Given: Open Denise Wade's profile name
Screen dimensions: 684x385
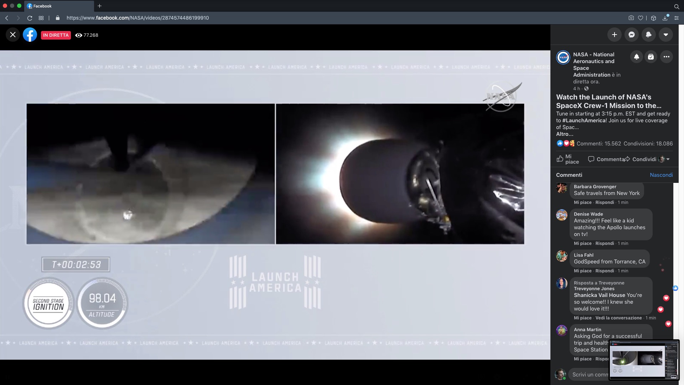Looking at the screenshot, I should coord(588,214).
